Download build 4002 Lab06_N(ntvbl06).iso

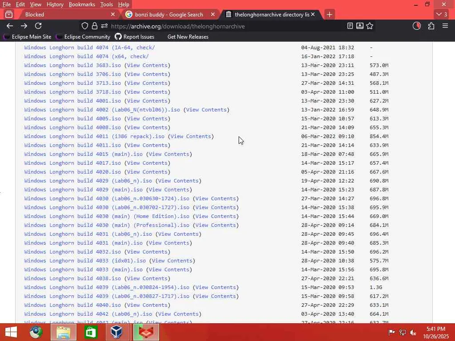[102, 110]
